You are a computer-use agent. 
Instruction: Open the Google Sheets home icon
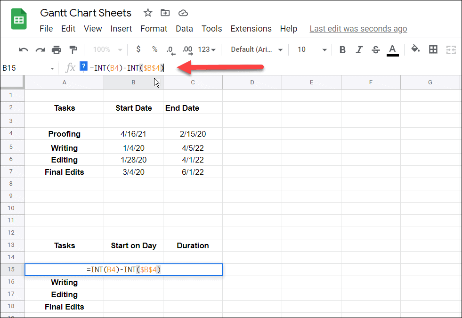pos(19,19)
